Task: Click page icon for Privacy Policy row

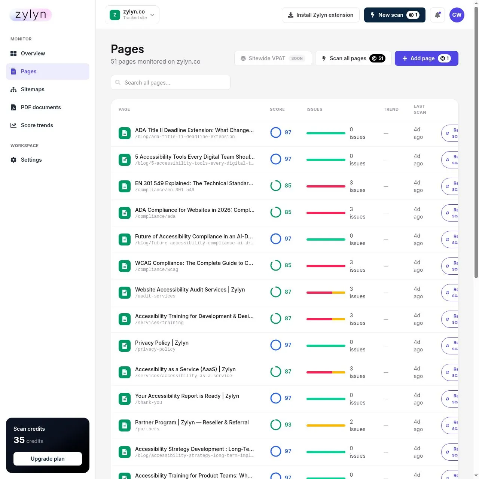Action: (x=125, y=346)
